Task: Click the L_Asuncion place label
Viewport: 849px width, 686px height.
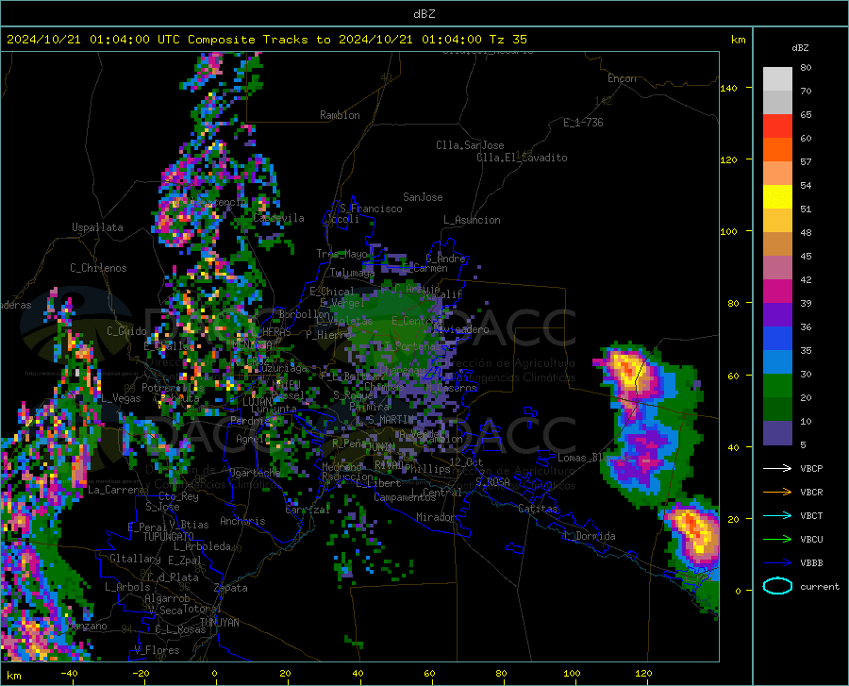Action: 472,220
